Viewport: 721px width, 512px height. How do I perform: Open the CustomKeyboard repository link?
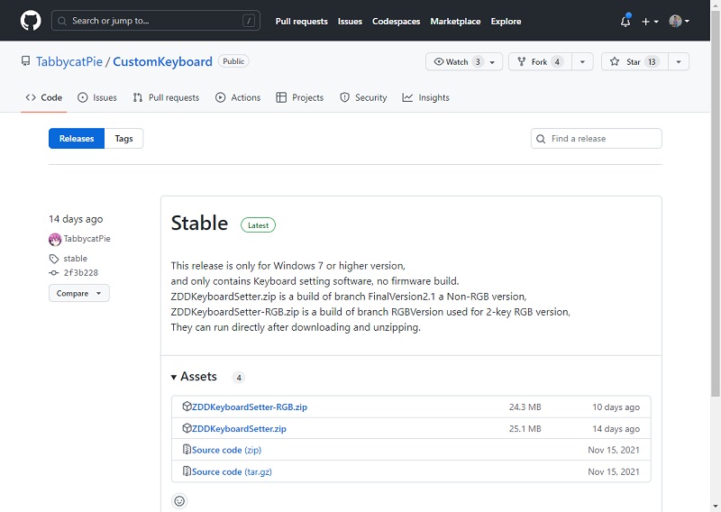pos(162,61)
